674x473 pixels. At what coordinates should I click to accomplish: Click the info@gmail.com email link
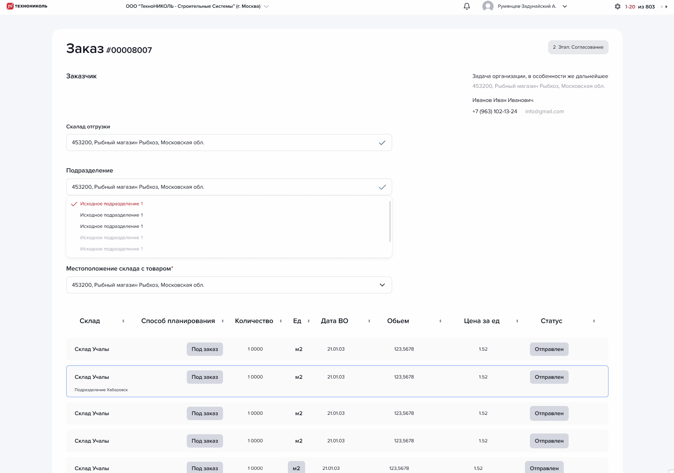point(544,111)
